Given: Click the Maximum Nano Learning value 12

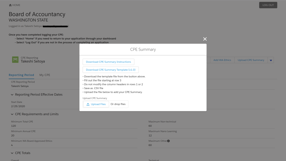Looking at the screenshot, I should (x=150, y=136).
